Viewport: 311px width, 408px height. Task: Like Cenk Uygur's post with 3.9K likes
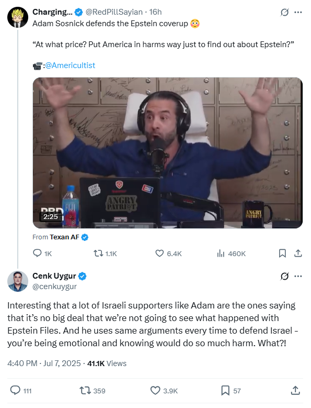164,391
